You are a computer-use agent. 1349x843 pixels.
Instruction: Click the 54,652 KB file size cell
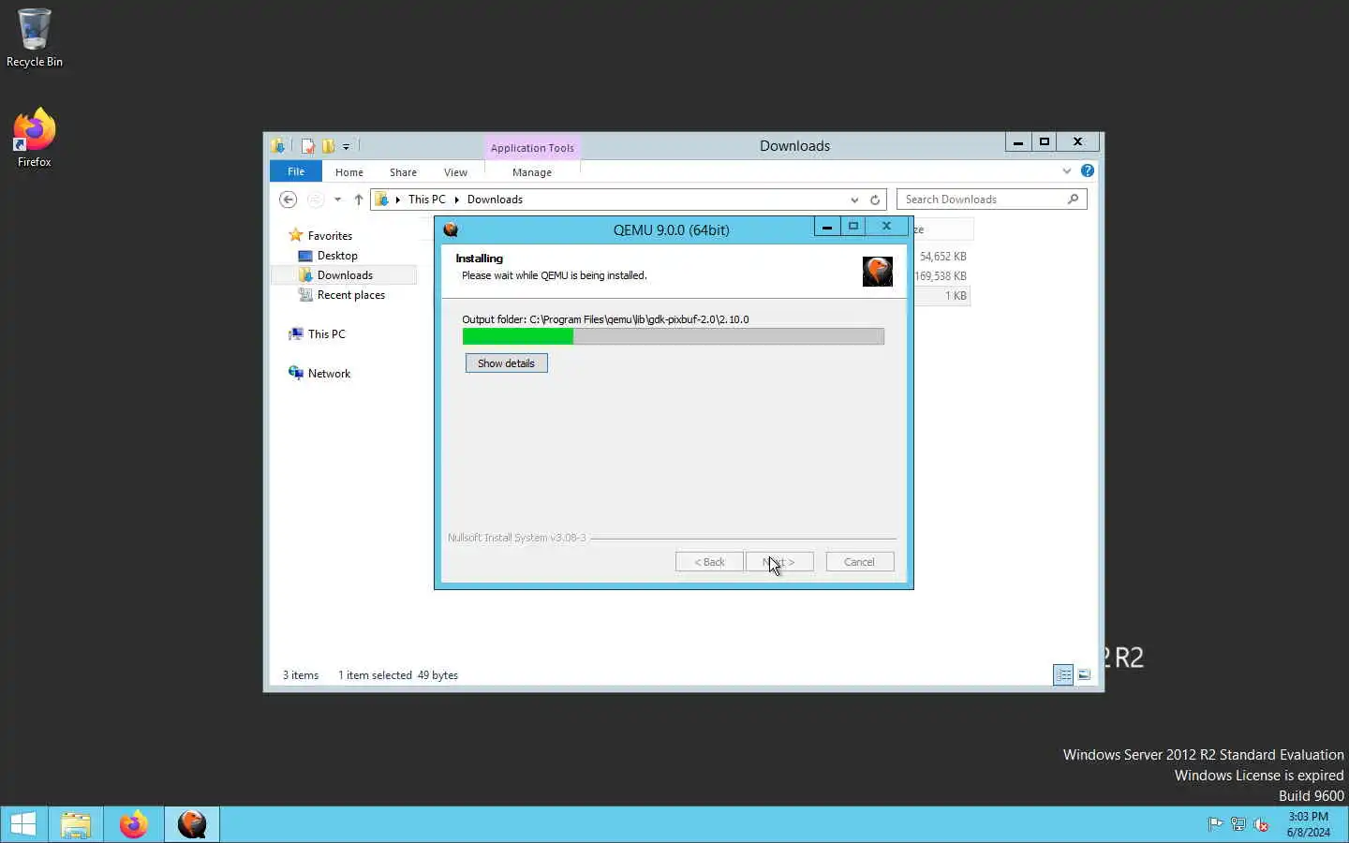942,257
